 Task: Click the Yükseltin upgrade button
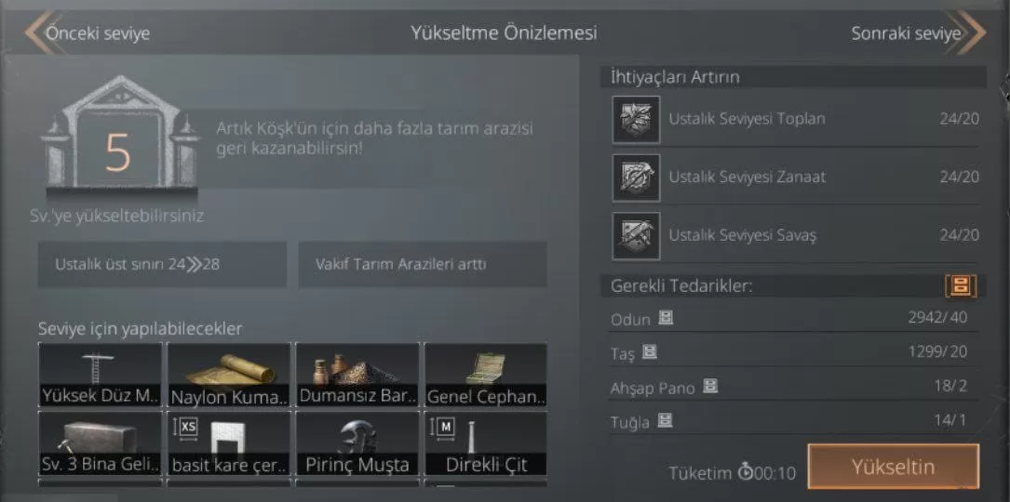894,467
